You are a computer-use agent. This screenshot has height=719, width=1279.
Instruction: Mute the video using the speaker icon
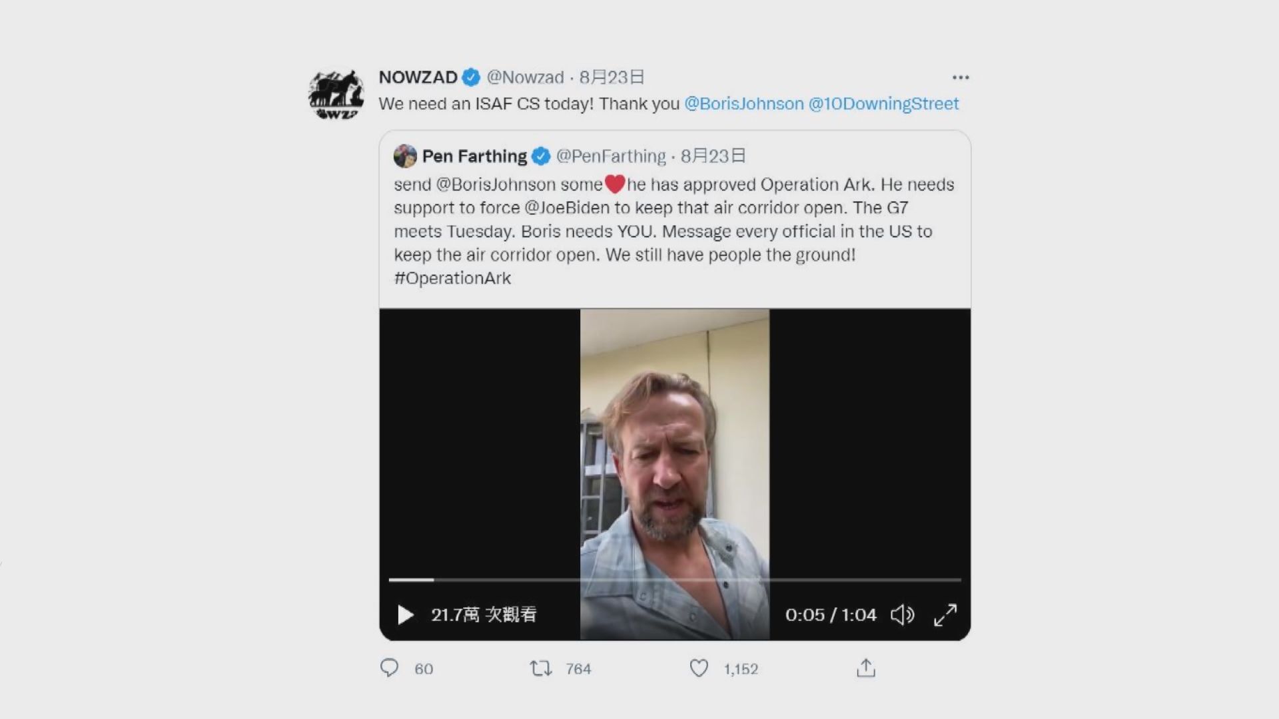point(902,614)
